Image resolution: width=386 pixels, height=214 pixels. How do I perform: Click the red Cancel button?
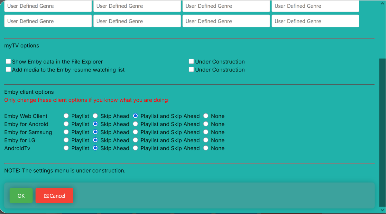pos(54,196)
